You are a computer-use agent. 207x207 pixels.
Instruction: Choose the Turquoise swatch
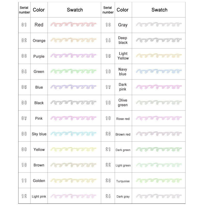pos(159,181)
